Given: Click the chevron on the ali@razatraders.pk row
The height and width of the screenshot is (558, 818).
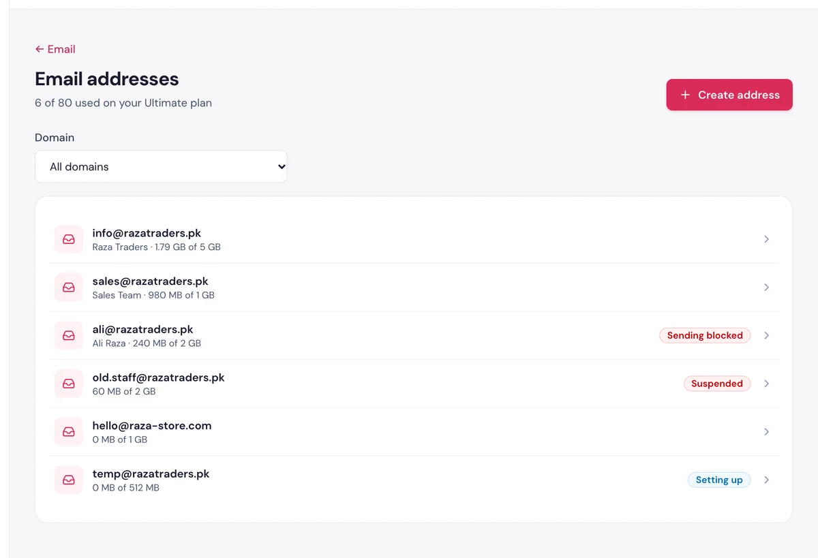Looking at the screenshot, I should coord(766,335).
